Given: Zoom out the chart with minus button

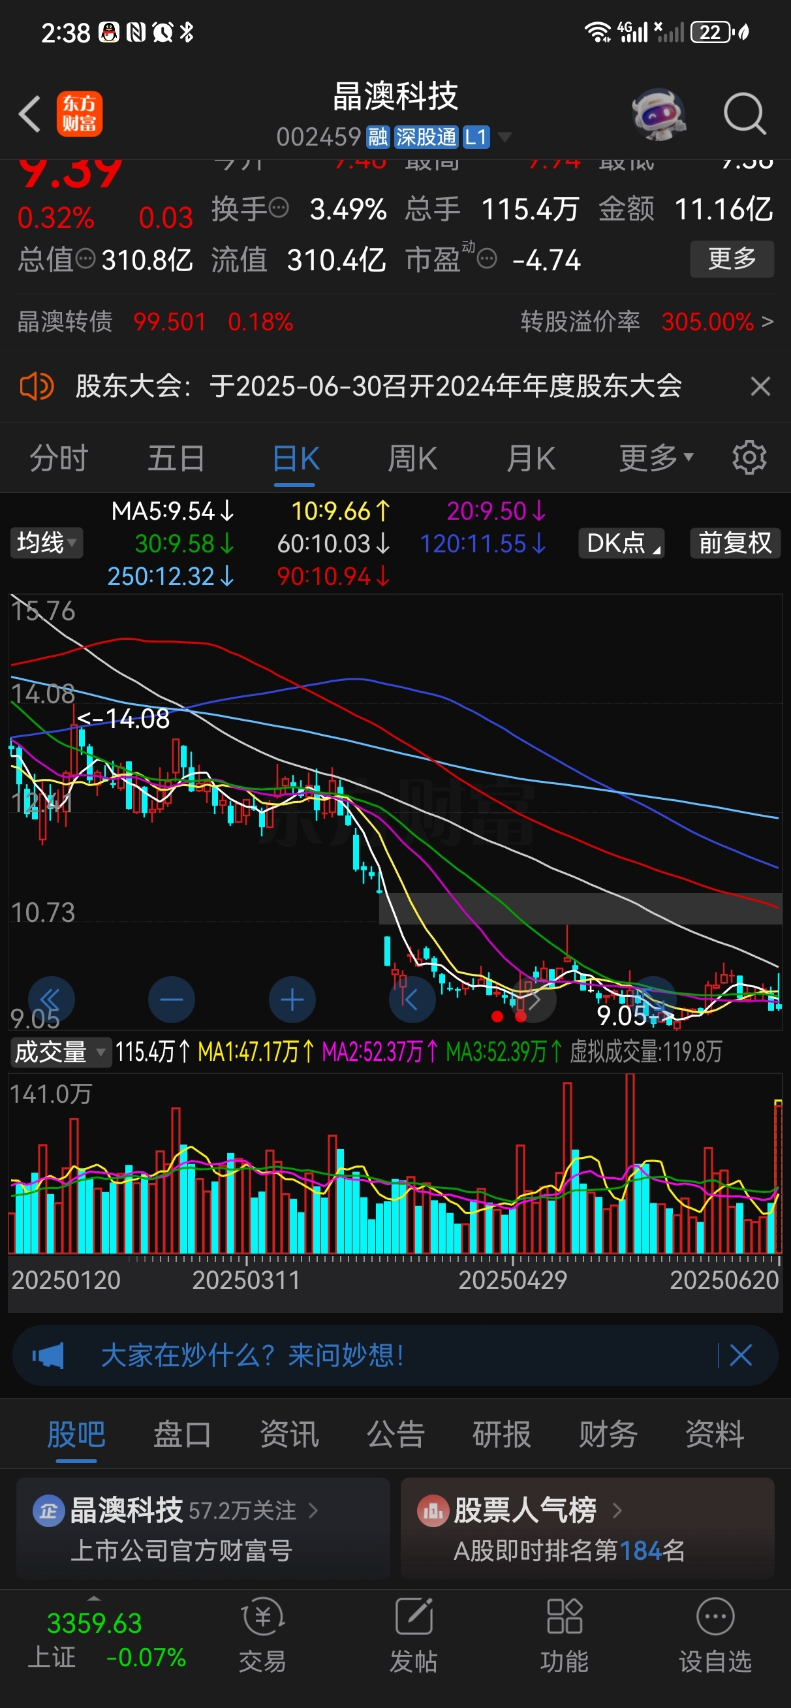Looking at the screenshot, I should [172, 1000].
